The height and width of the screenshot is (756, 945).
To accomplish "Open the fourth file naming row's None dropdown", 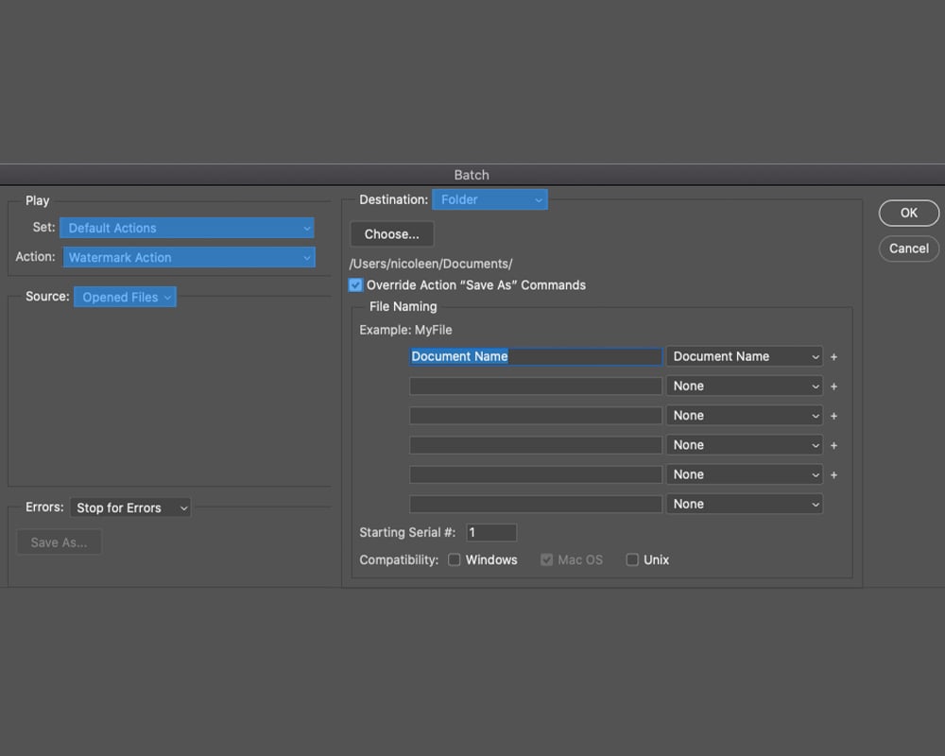I will pyautogui.click(x=745, y=445).
